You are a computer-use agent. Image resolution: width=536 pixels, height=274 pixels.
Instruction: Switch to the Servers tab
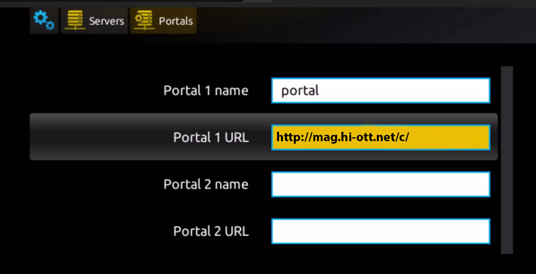click(x=94, y=21)
